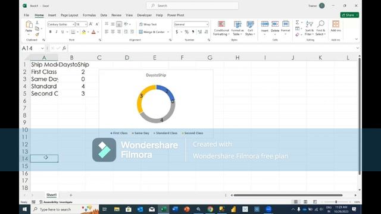The width and height of the screenshot is (381, 214).
Task: Toggle Wrap Text
Action: [148, 24]
